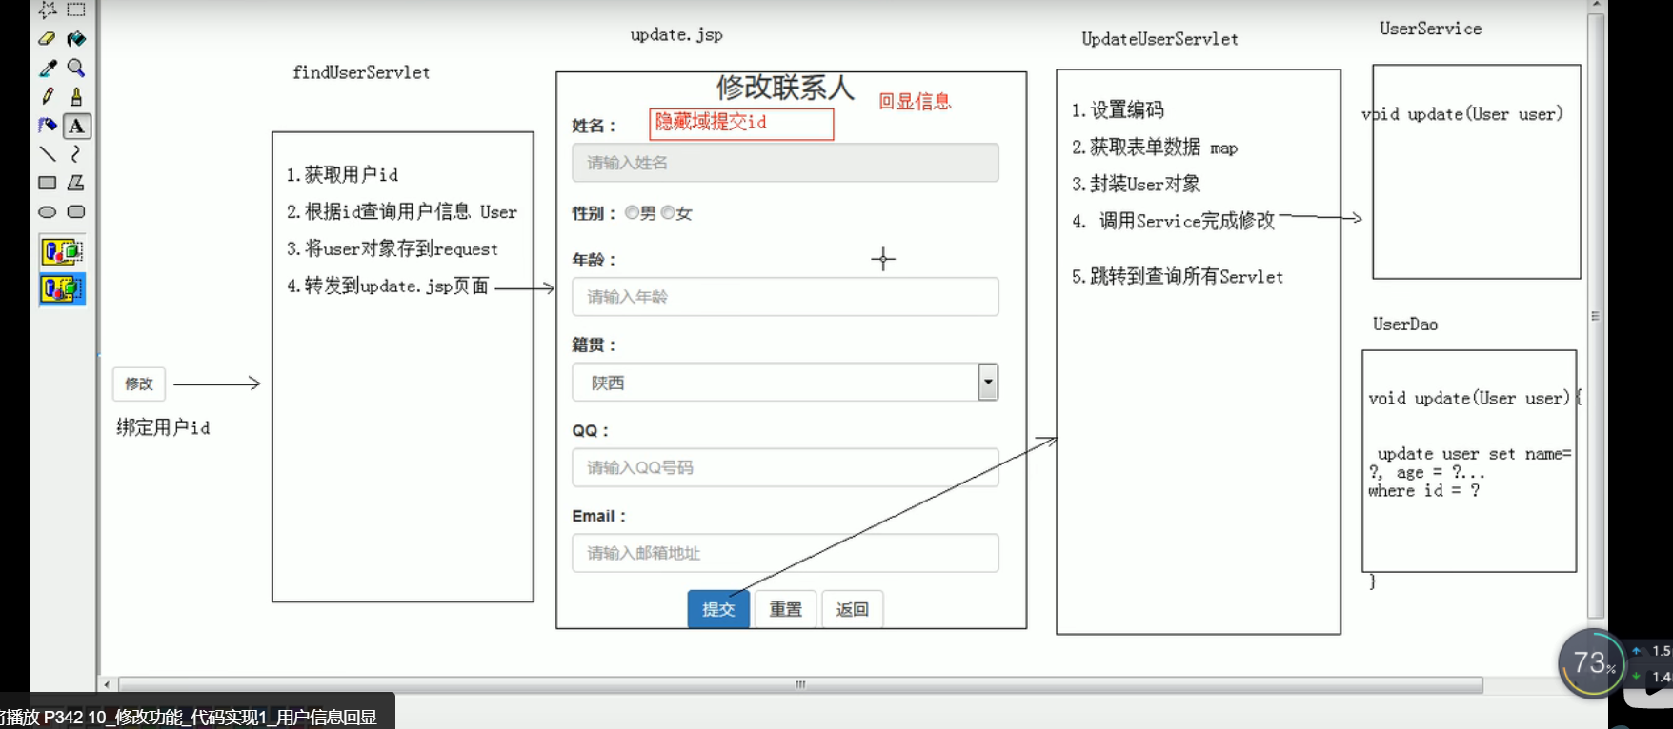1673x729 pixels.
Task: Click the text 2.获取表单数据 map
Action: coord(1155,147)
